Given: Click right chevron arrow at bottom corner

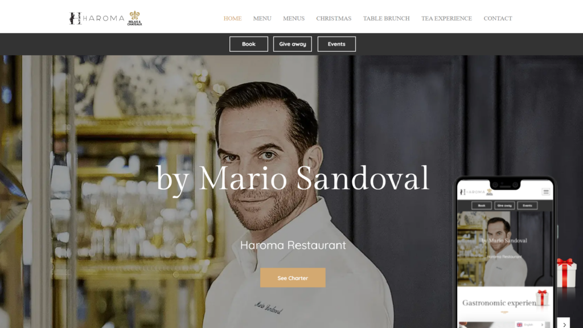Looking at the screenshot, I should (564, 324).
